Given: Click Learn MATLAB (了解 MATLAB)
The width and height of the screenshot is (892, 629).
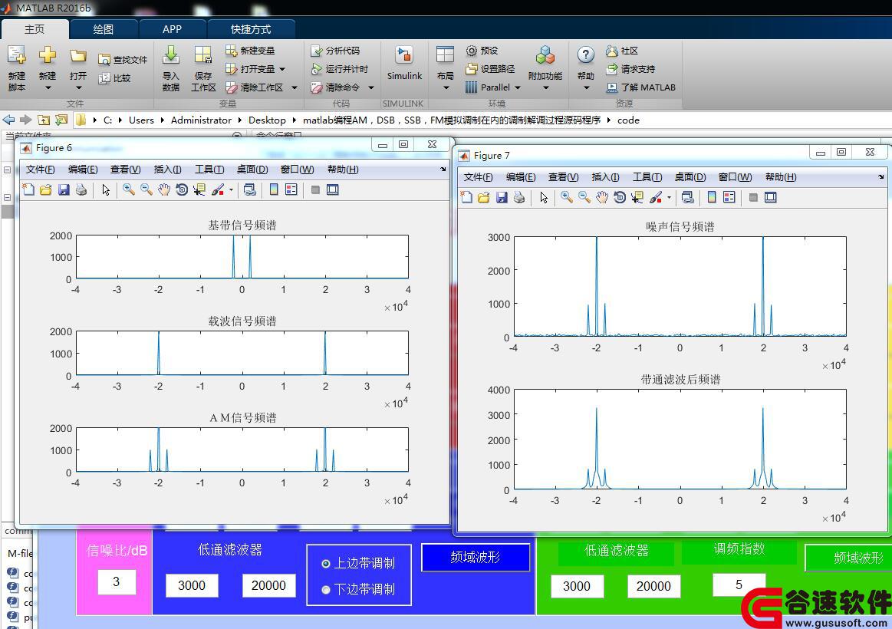Looking at the screenshot, I should (640, 87).
